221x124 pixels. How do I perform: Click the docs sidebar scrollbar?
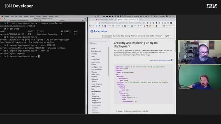(108, 61)
